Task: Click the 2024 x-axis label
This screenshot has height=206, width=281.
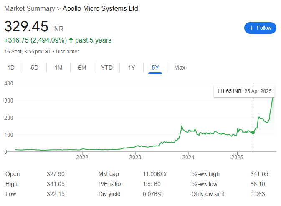Action: coord(188,157)
